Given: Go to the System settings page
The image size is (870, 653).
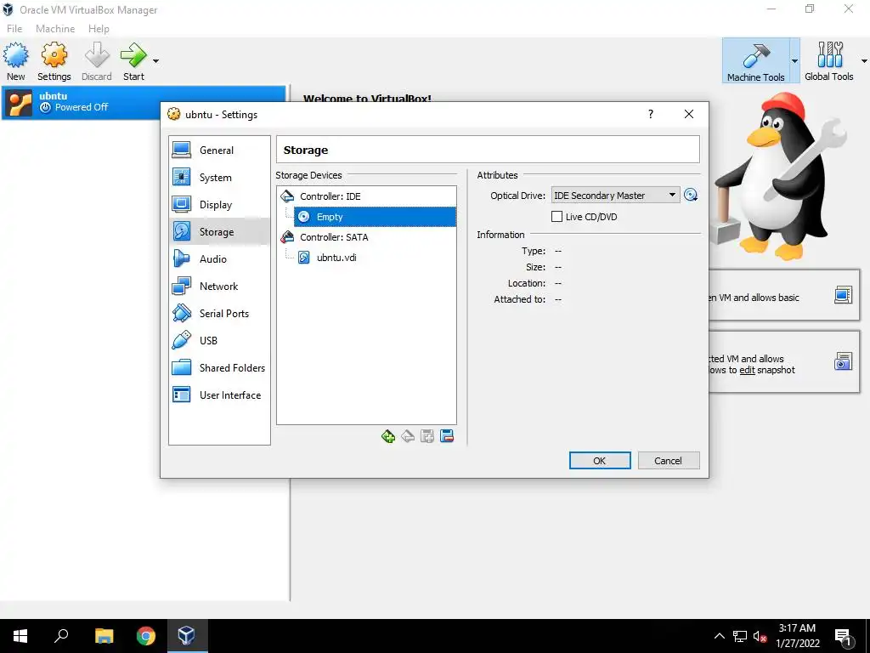Looking at the screenshot, I should pos(219,177).
